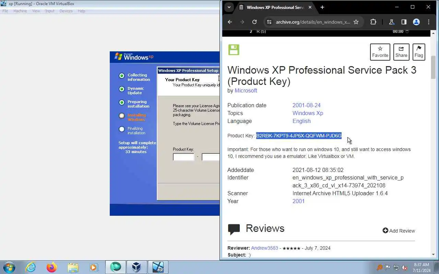Viewport: 439px width, 274px height.
Task: Open the Input menu in VirtualBox
Action: (50, 11)
